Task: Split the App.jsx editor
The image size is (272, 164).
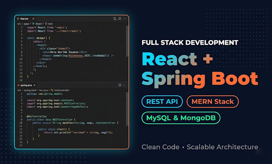Action: [x=120, y=18]
